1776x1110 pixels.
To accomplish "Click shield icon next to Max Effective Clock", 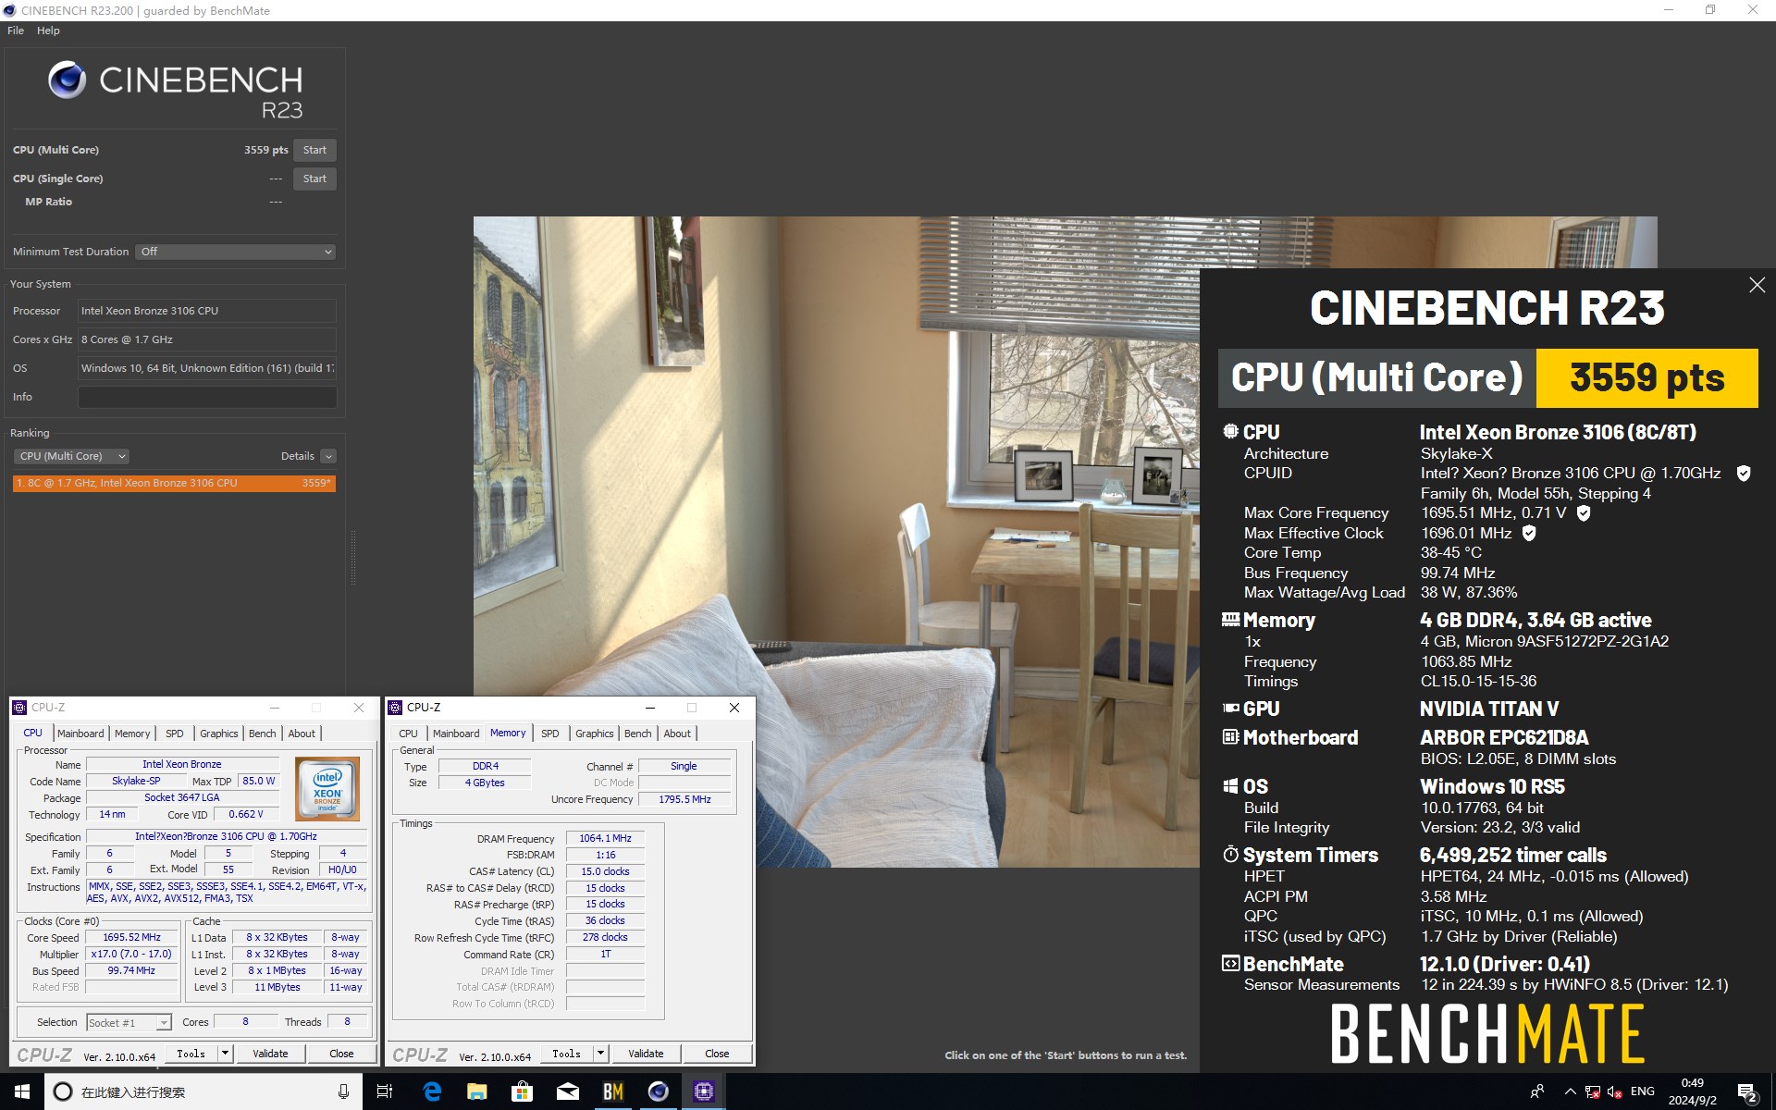I will (1529, 533).
